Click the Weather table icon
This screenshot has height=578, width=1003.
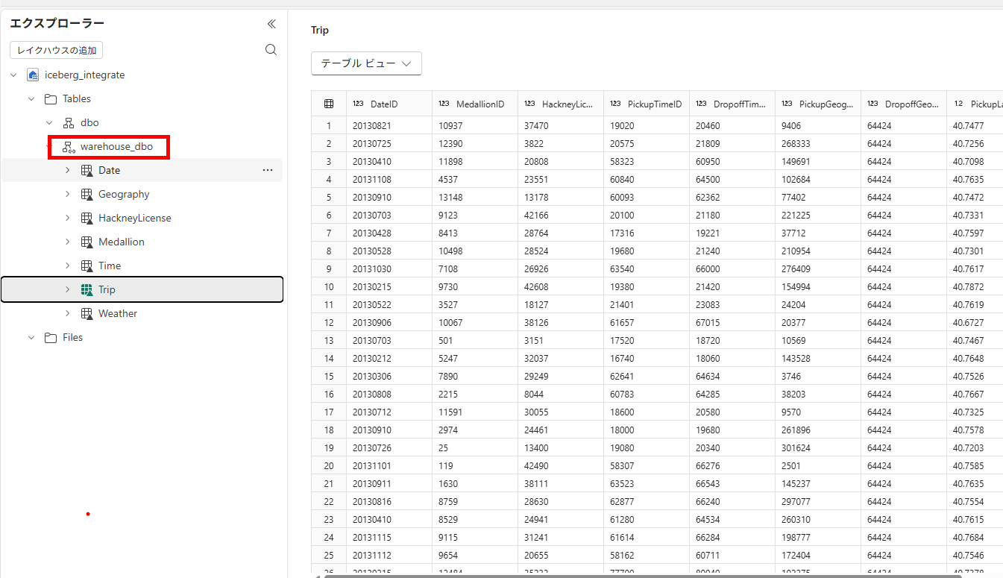[x=87, y=313]
